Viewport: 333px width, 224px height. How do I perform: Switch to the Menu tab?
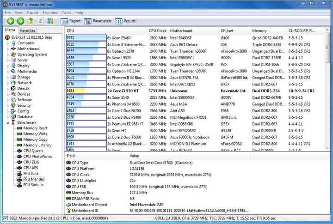point(10,30)
